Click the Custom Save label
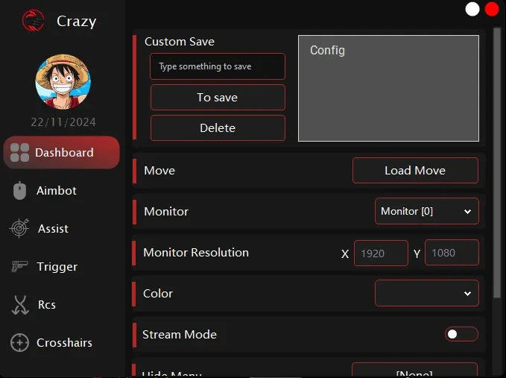The image size is (506, 378). click(x=180, y=41)
